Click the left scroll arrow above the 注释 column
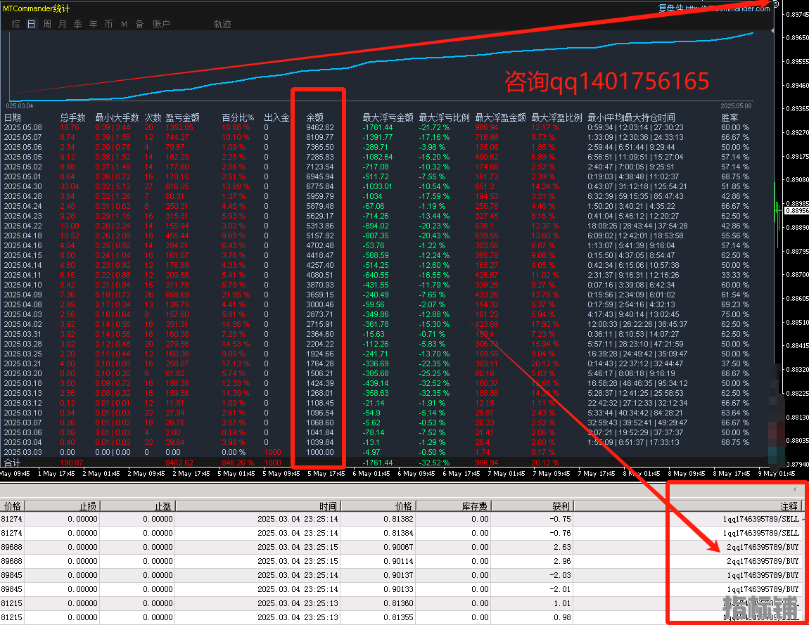 pos(794,489)
